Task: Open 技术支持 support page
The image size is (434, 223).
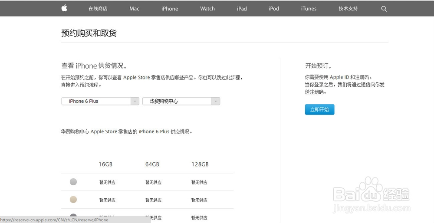Action: point(348,9)
